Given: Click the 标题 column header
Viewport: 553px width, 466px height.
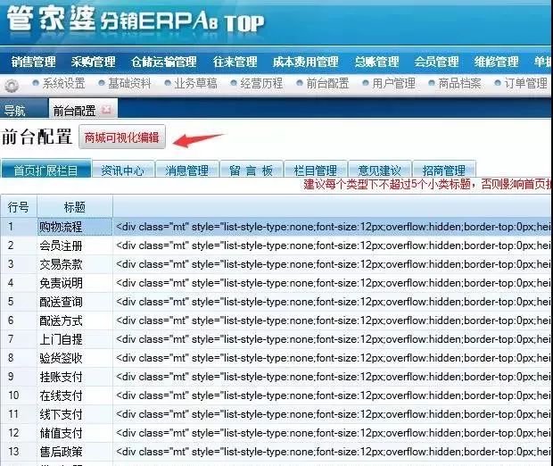Looking at the screenshot, I should pyautogui.click(x=74, y=207).
